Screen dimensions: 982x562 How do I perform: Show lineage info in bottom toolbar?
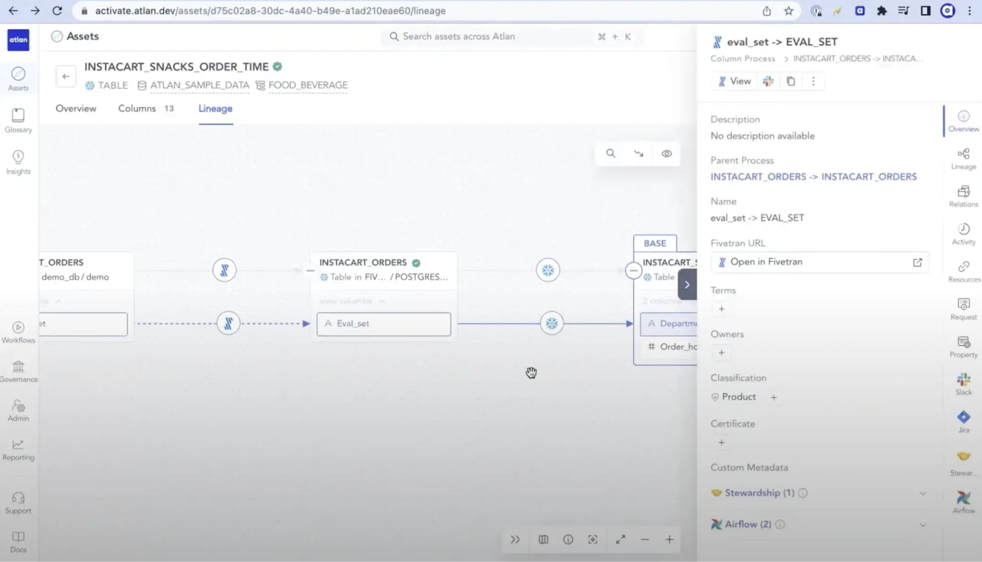pos(568,539)
